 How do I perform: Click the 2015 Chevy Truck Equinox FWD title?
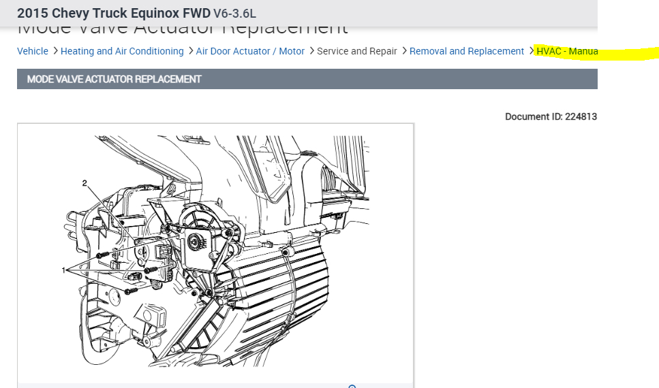[x=114, y=13]
